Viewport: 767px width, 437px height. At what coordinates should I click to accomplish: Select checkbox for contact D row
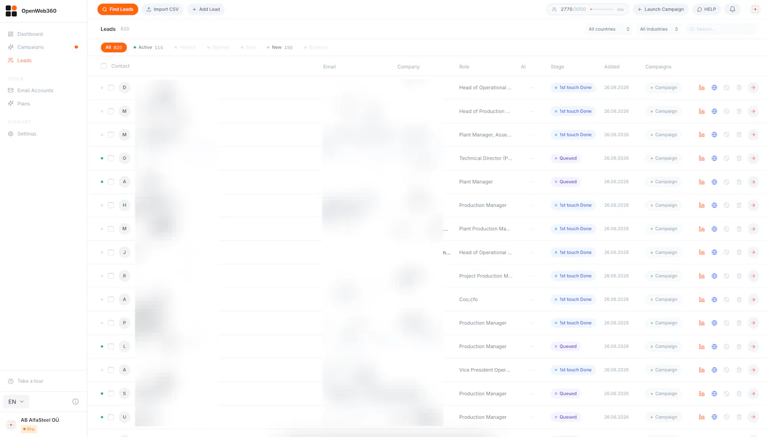(111, 88)
